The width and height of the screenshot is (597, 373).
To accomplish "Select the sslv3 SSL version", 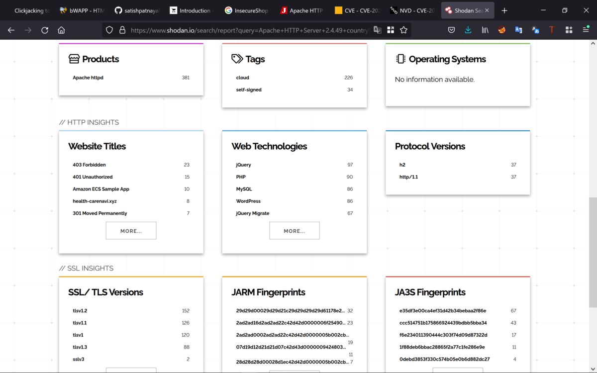I will click(x=79, y=359).
